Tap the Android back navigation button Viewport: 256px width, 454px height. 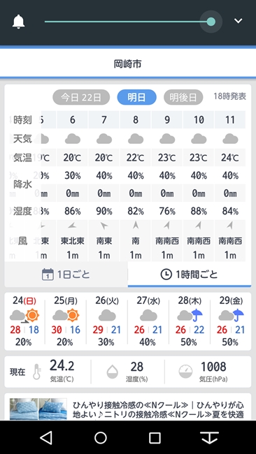[x=46, y=437]
